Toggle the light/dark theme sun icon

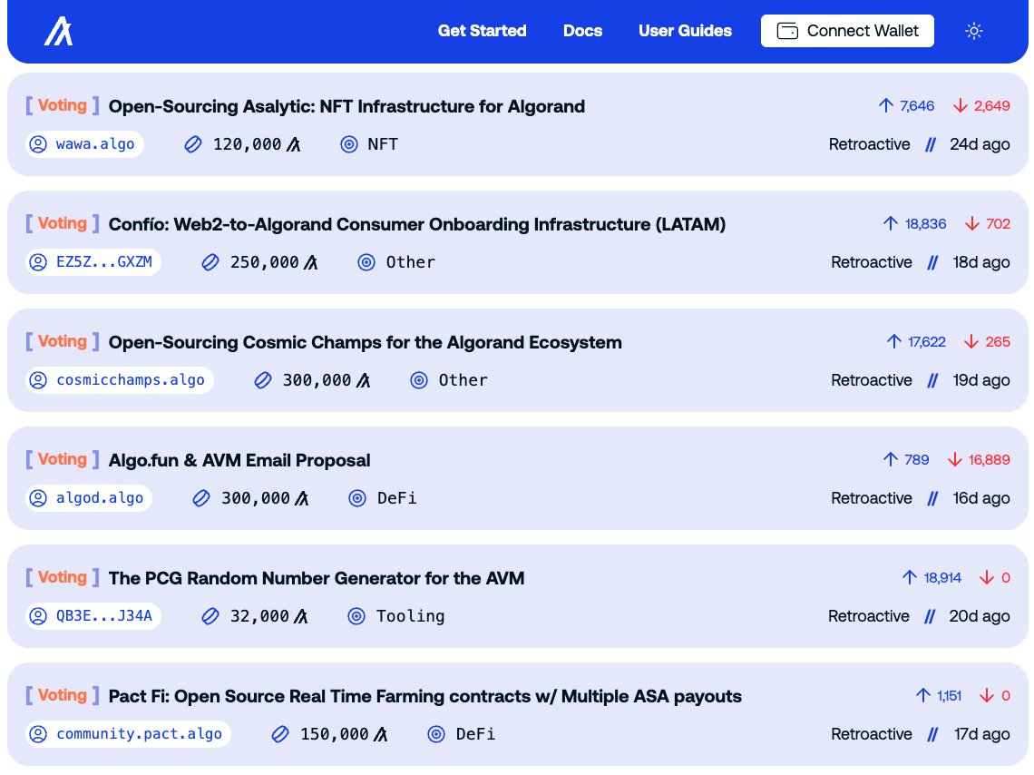point(973,31)
